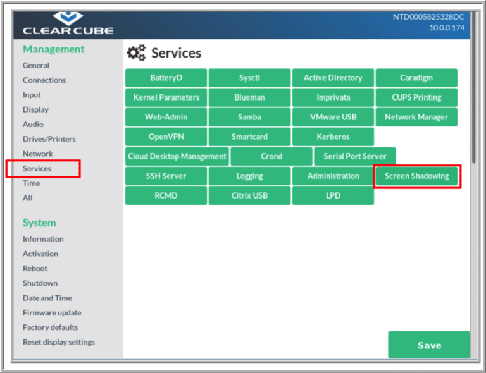Select the Crond service
Image resolution: width=486 pixels, height=373 pixels.
271,156
